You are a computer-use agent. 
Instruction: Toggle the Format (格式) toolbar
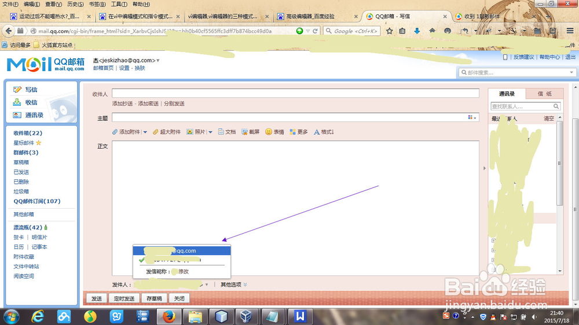tap(324, 132)
